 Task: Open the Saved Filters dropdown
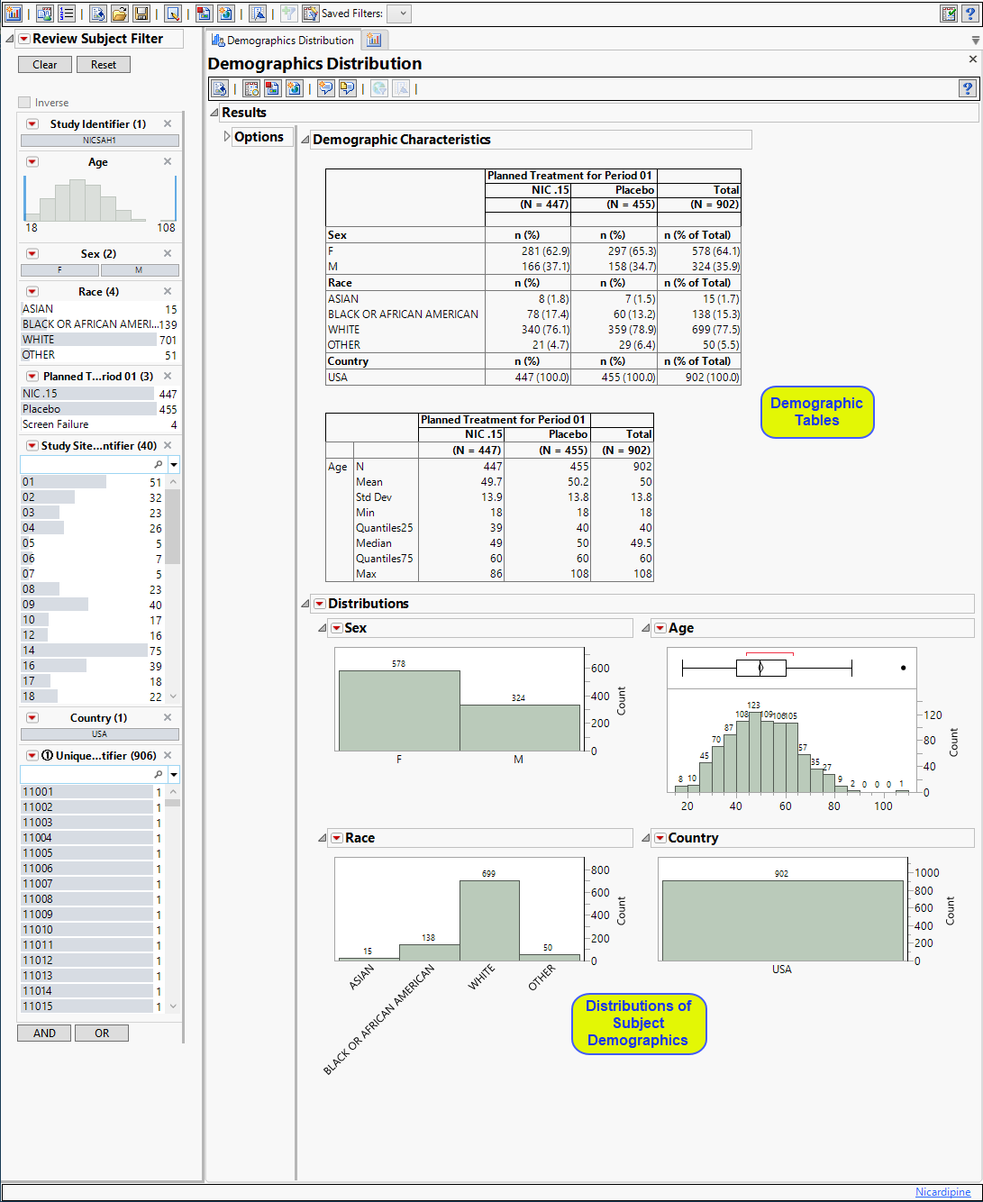click(401, 14)
